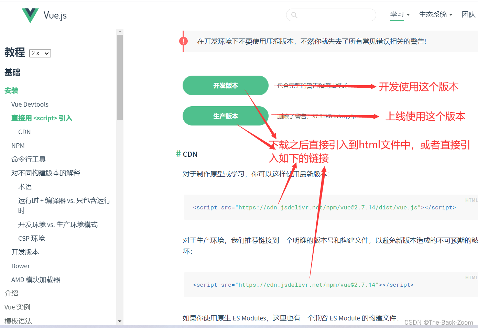Jump to CDN in the sidebar
Image resolution: width=478 pixels, height=328 pixels.
24,132
